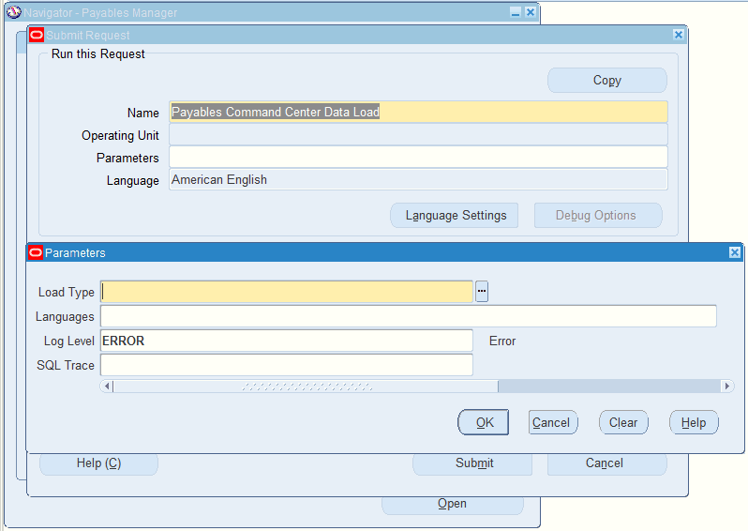
Task: Click the Operating Unit field
Action: point(418,135)
